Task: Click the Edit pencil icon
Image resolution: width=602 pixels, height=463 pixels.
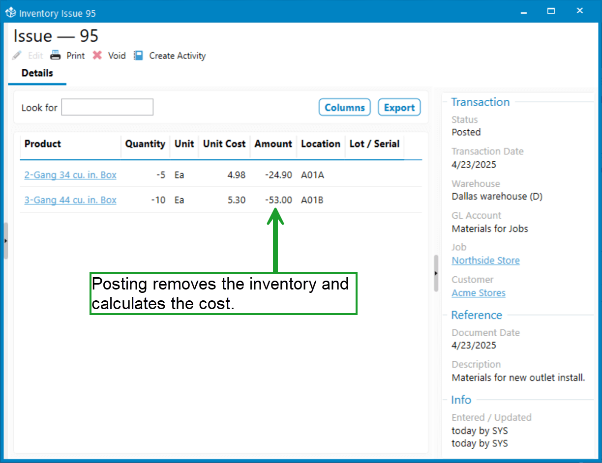Action: click(x=17, y=56)
